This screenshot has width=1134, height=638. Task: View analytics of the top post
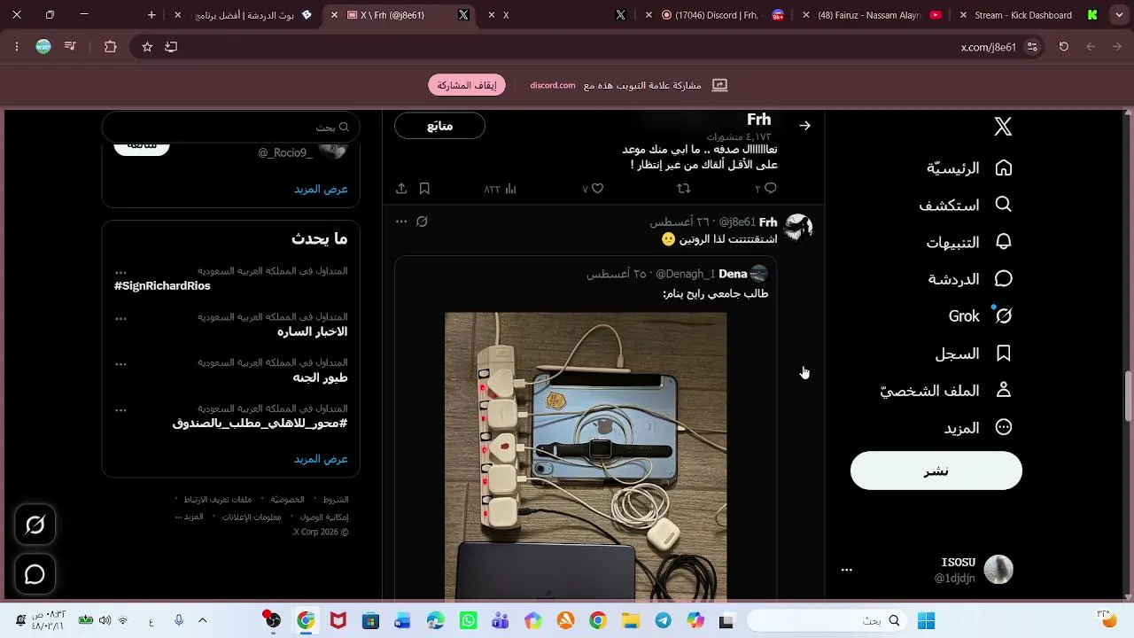click(501, 189)
